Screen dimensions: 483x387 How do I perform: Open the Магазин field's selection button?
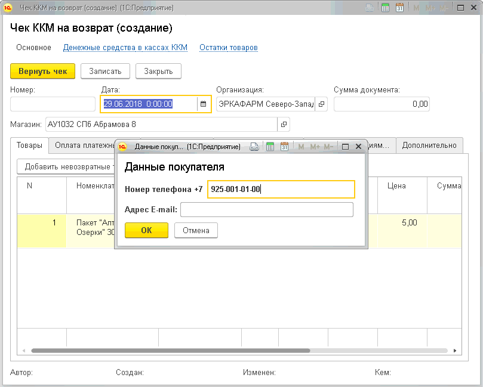coord(284,125)
